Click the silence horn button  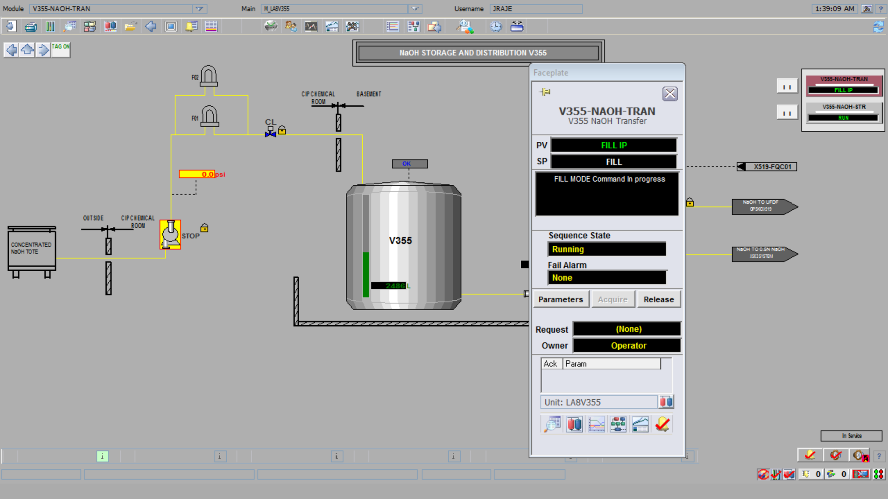click(835, 455)
